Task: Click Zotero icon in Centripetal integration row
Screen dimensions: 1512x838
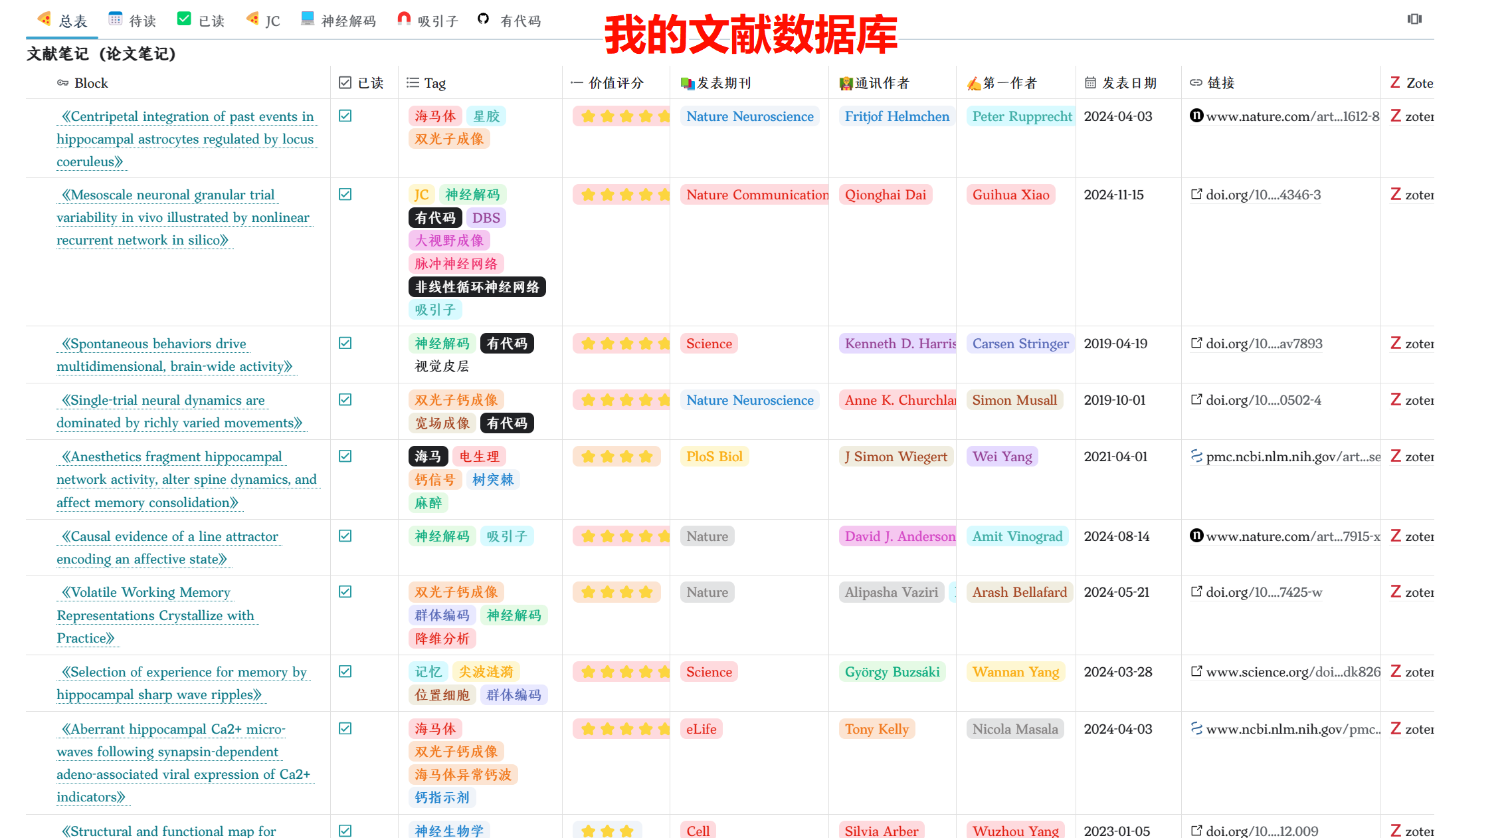Action: pos(1396,116)
